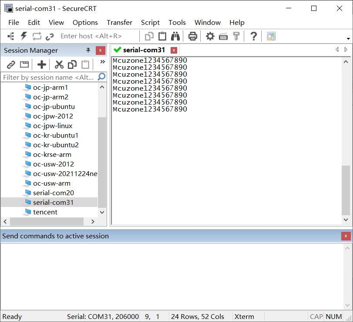Click the Public Key Assistant key icon

pos(236,36)
